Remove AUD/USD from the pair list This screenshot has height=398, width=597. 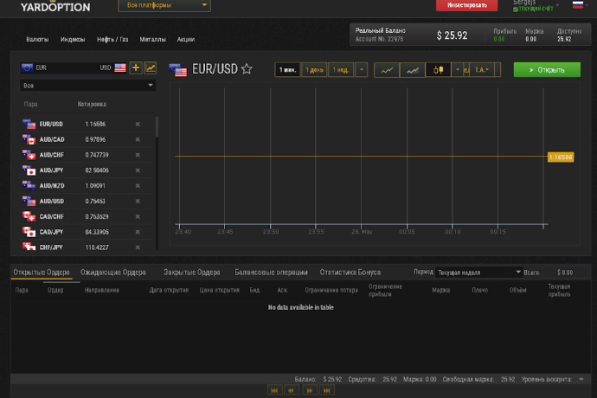(138, 201)
